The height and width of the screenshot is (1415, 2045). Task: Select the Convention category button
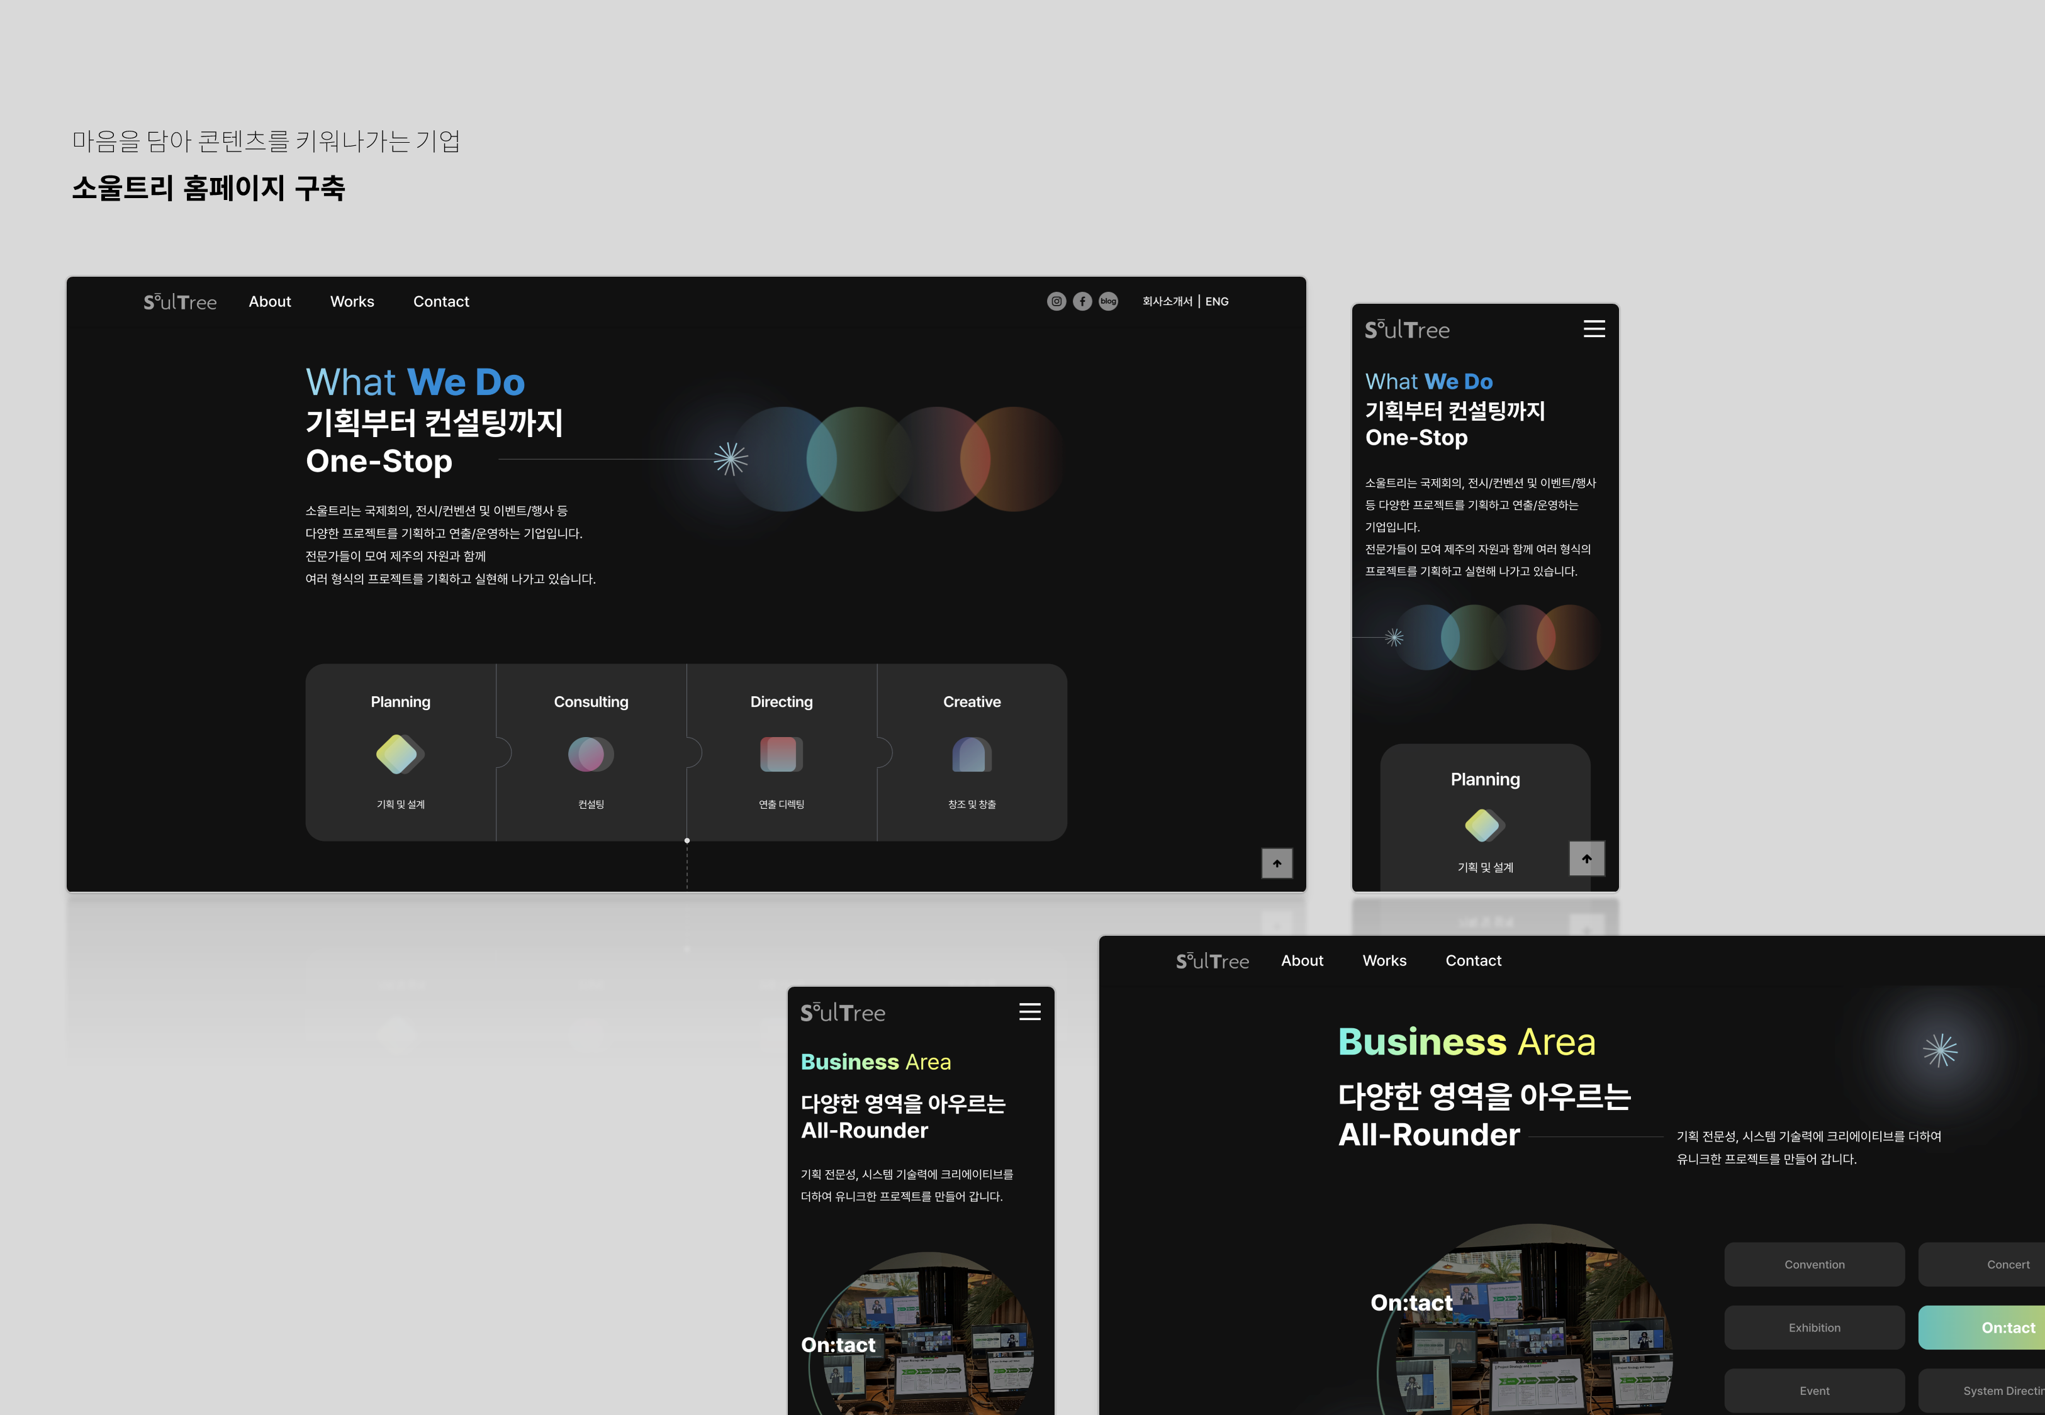click(1813, 1264)
